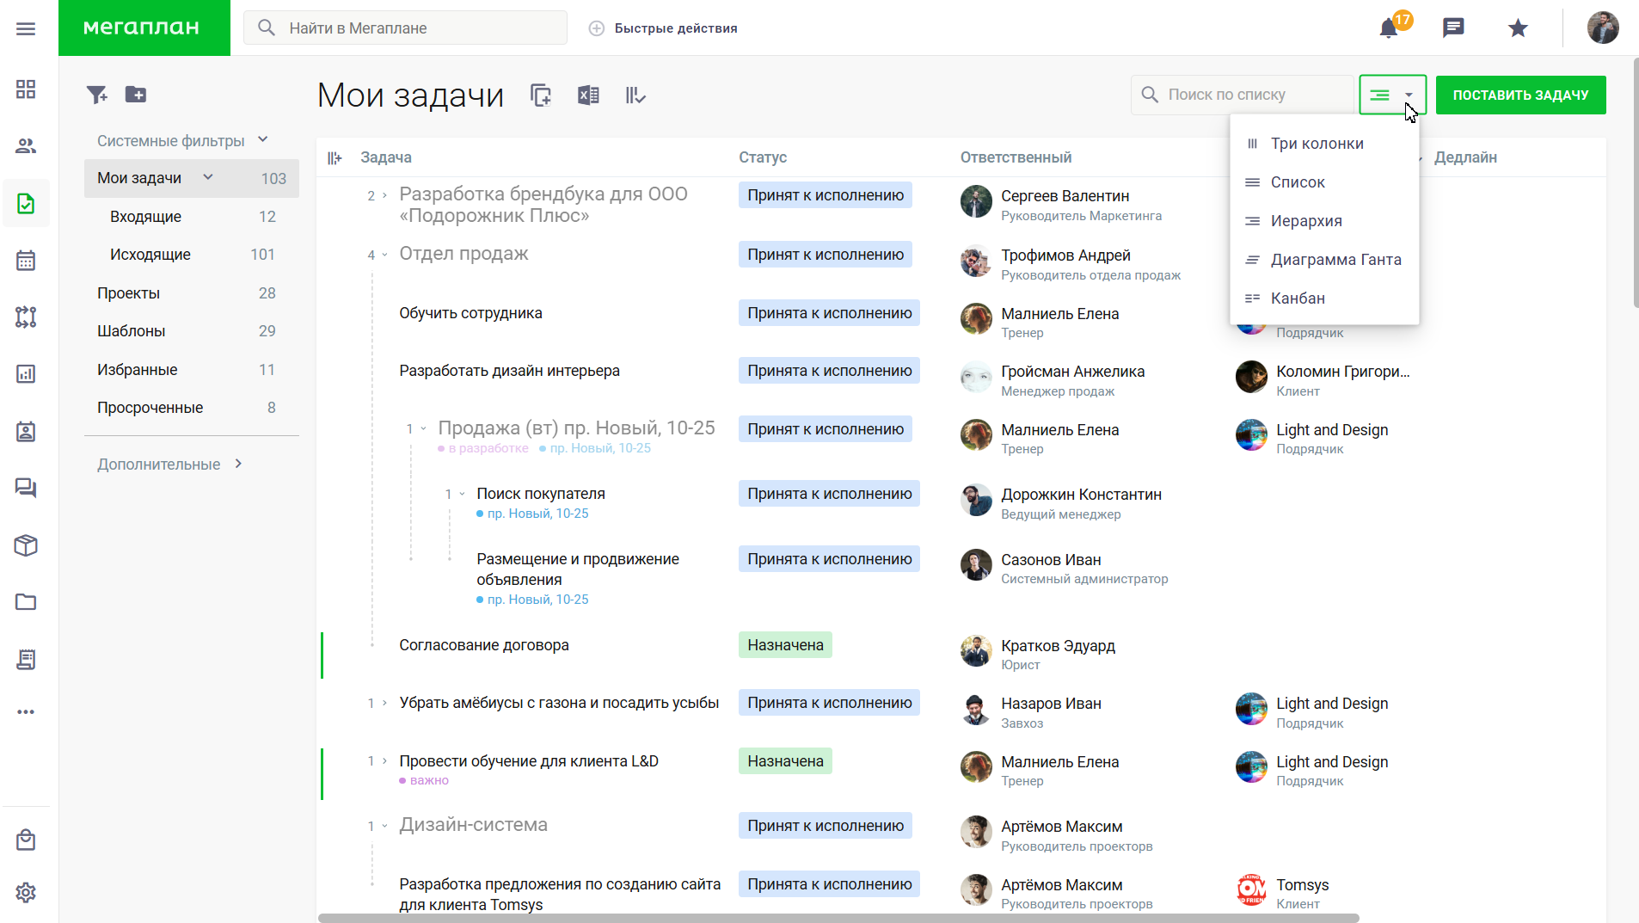Open task Согласование договора
The image size is (1639, 923).
484,645
